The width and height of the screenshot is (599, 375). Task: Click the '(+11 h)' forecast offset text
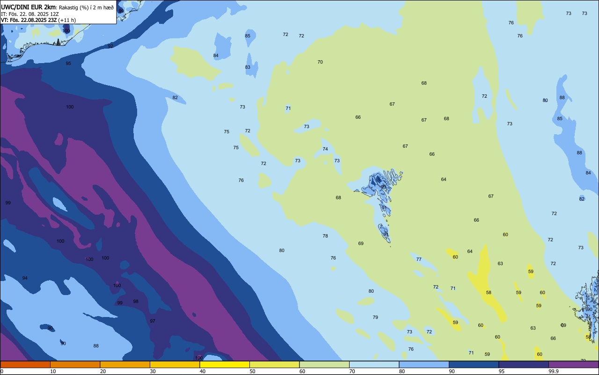coord(67,20)
